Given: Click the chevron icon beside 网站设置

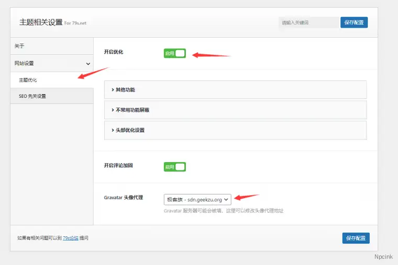Looking at the screenshot, I should [88, 63].
